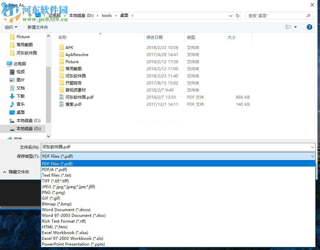Open 音视频素材 folder in file list
The width and height of the screenshot is (320, 250).
pos(75,90)
